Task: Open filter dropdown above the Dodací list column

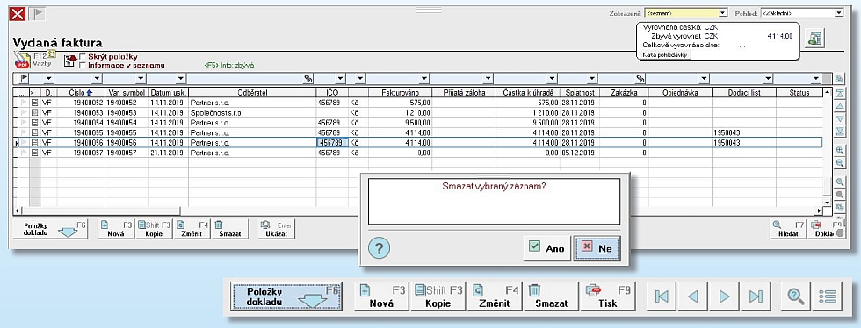Action: point(768,79)
